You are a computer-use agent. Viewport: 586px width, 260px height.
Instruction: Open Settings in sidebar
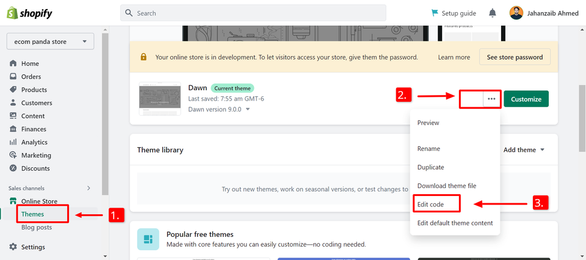pyautogui.click(x=33, y=247)
